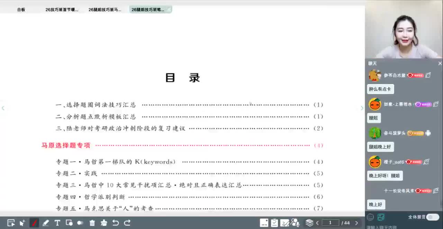443x229 pixels.
Task: Go to next page with right arrow
Action: [x=356, y=223]
